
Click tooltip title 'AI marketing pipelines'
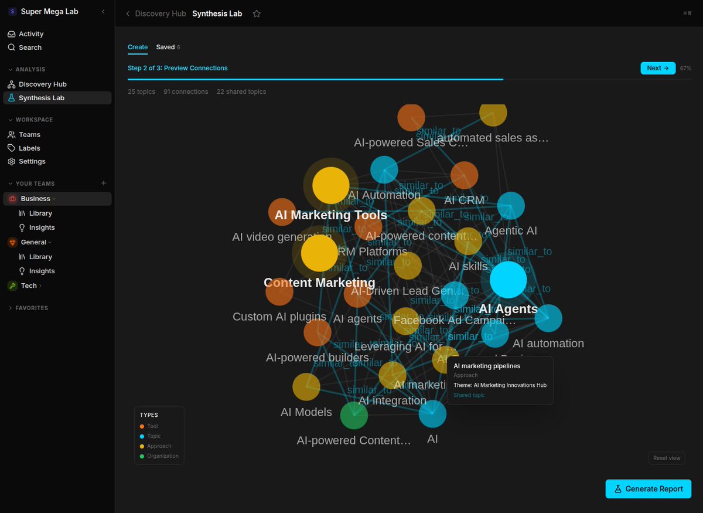[487, 366]
